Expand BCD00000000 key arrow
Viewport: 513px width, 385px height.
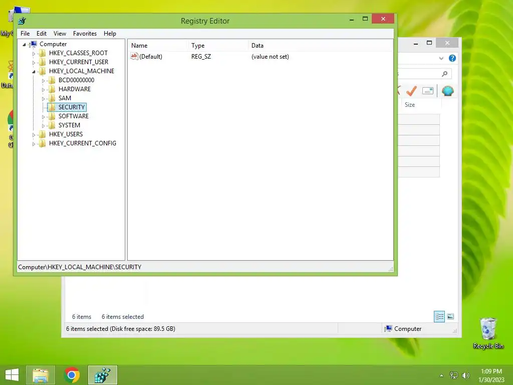click(x=43, y=81)
